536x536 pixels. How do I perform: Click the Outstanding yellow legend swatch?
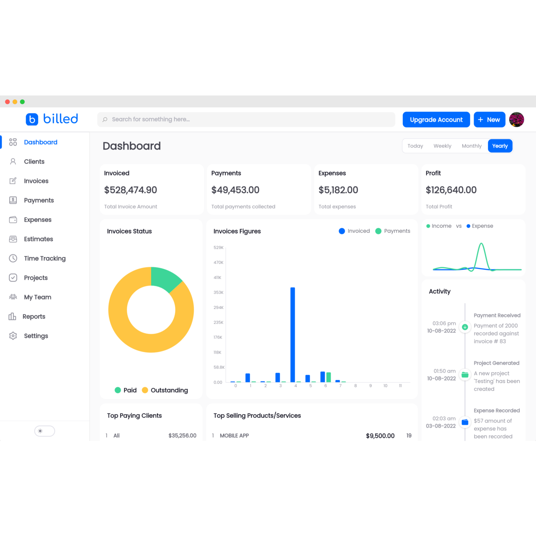(145, 390)
